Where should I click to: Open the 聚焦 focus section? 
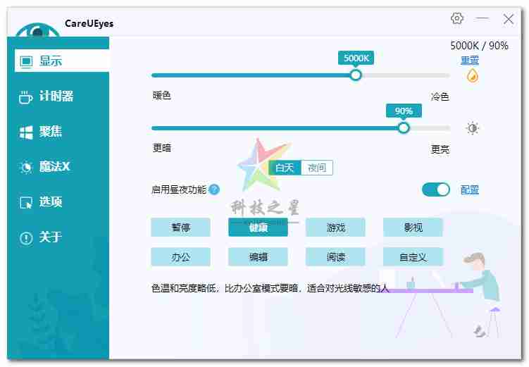pos(42,132)
